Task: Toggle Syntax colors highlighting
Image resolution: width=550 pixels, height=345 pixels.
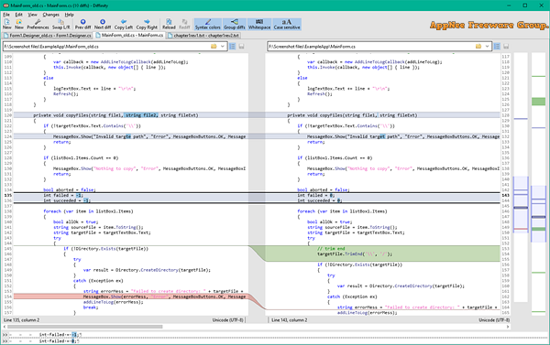Action: (208, 24)
